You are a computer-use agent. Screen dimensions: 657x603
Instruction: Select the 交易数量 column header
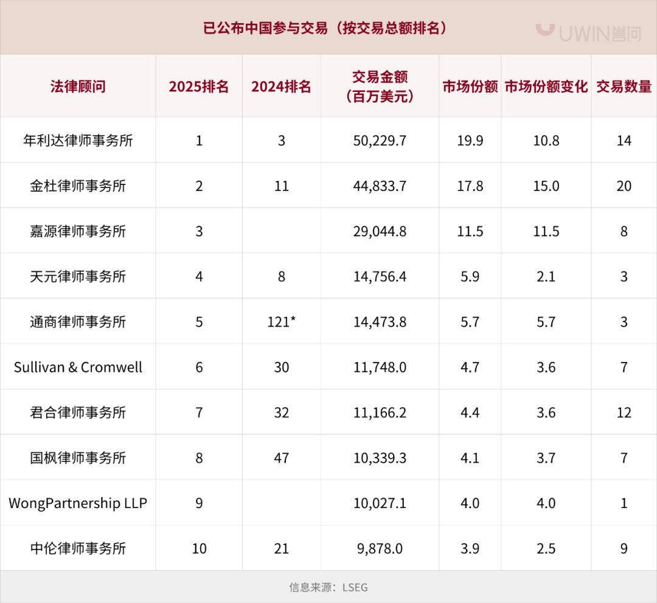[x=624, y=86]
